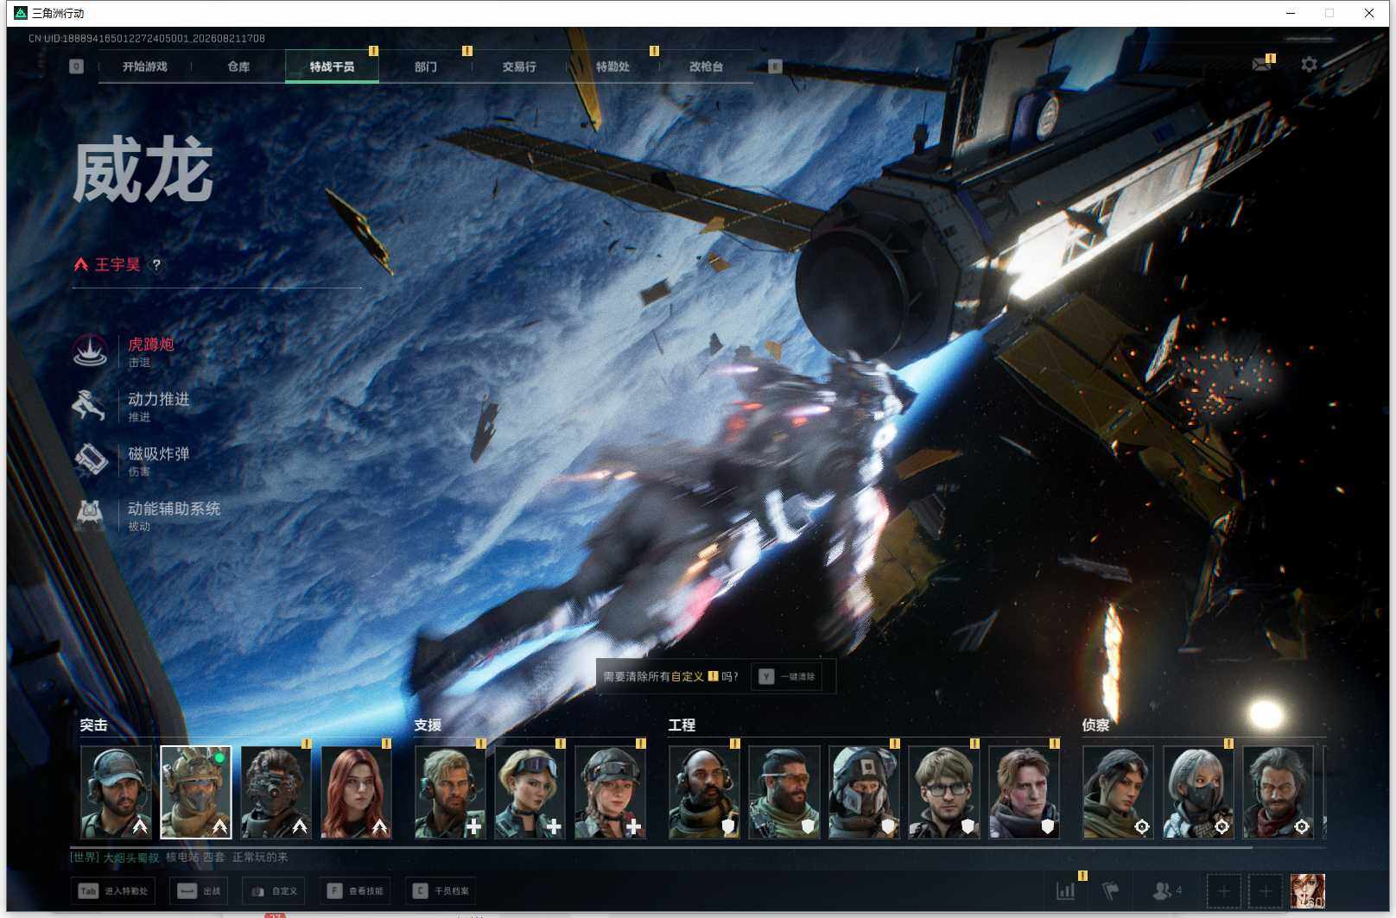Click the world chat message line

(180, 857)
